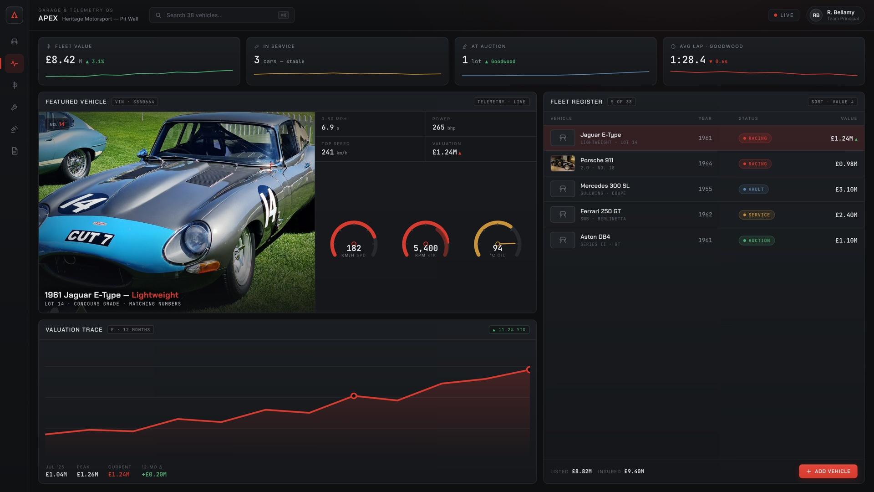Click the latest valuation point at chart end
This screenshot has width=874, height=492.
point(528,369)
